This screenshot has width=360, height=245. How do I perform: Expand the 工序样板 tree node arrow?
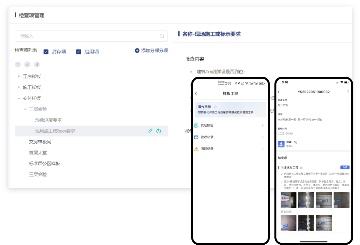(x=19, y=76)
